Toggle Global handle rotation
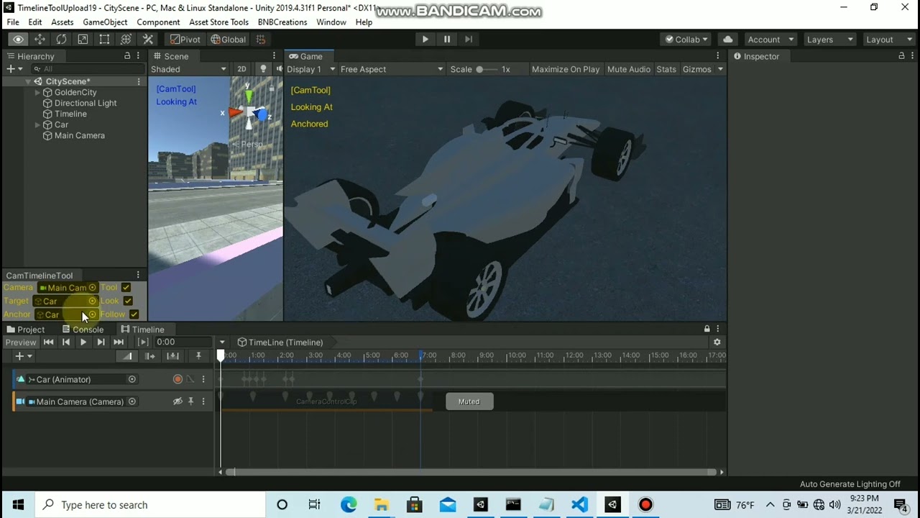The image size is (920, 518). 229,40
